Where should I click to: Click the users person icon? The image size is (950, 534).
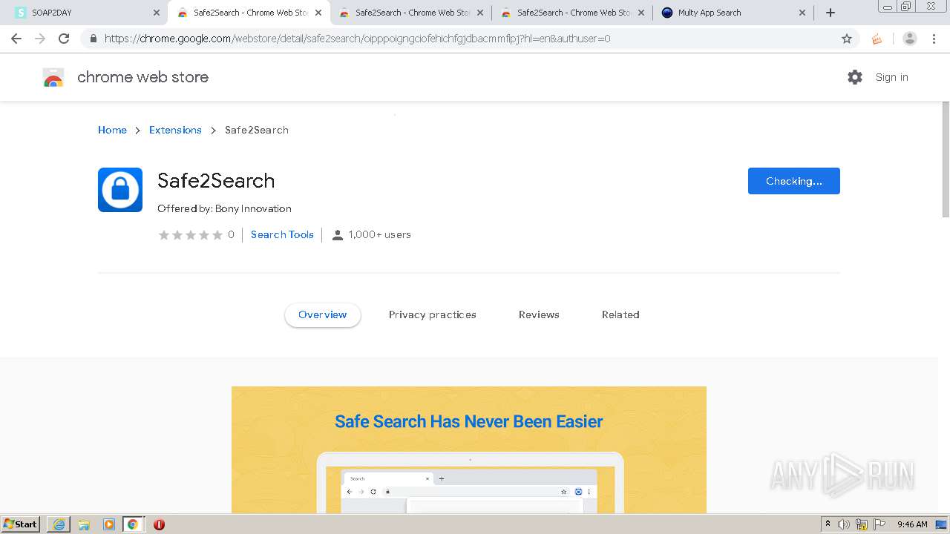[338, 234]
